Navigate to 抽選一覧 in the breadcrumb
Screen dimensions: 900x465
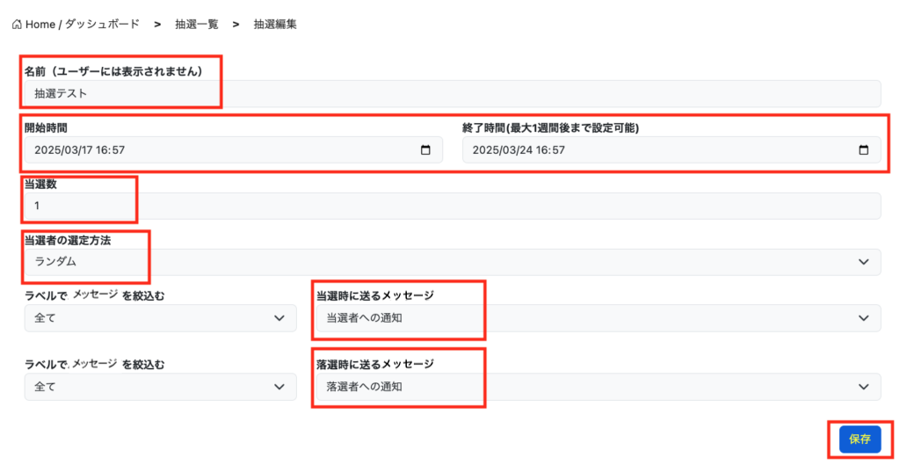[x=196, y=25]
